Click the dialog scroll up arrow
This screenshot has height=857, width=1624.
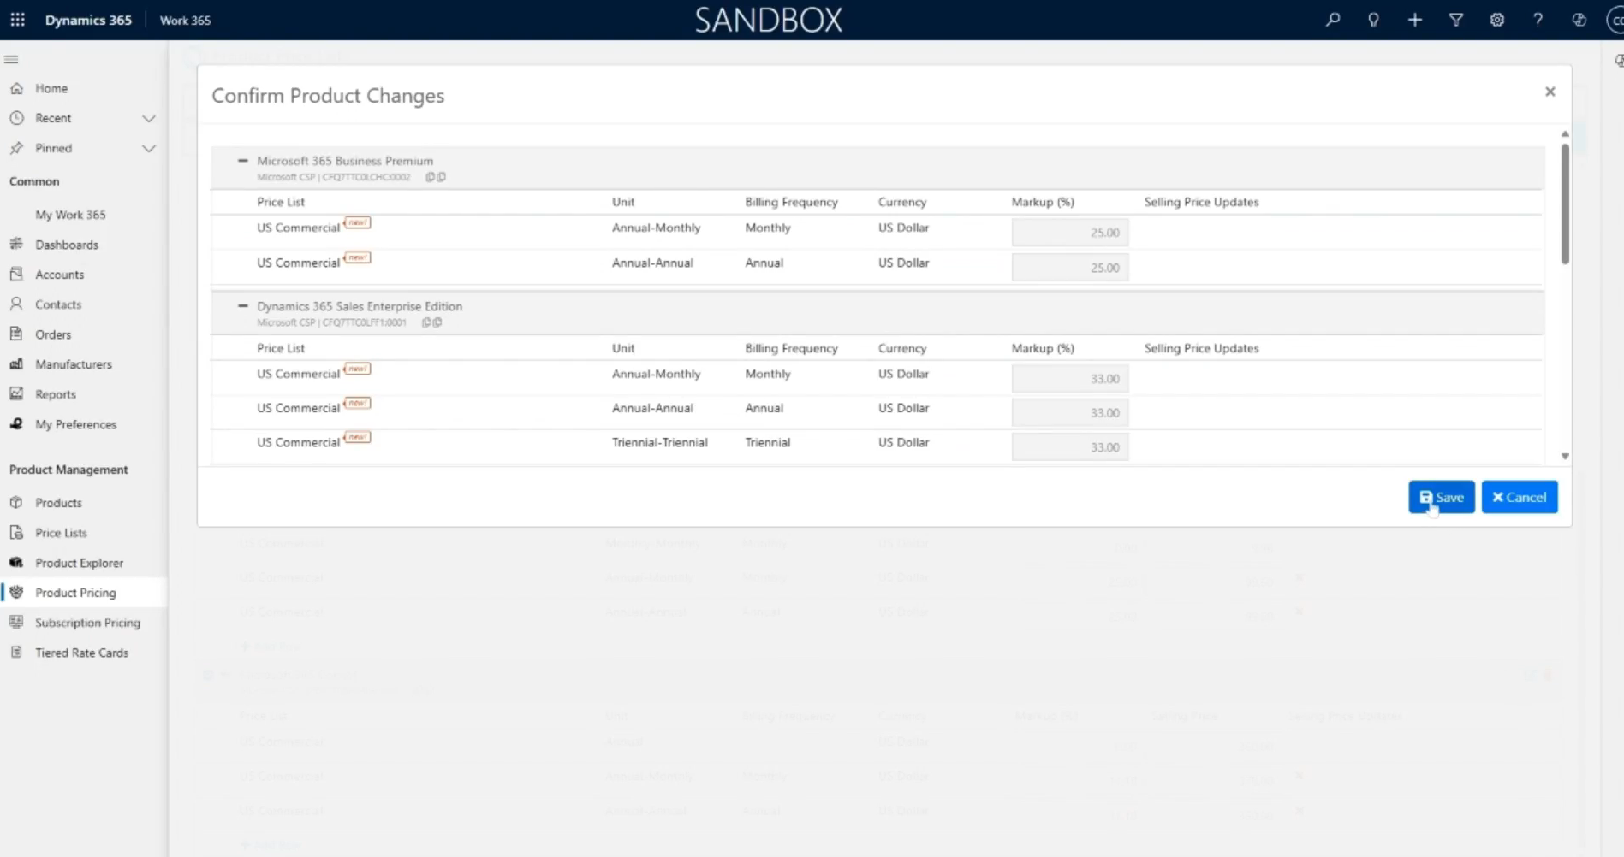1565,134
